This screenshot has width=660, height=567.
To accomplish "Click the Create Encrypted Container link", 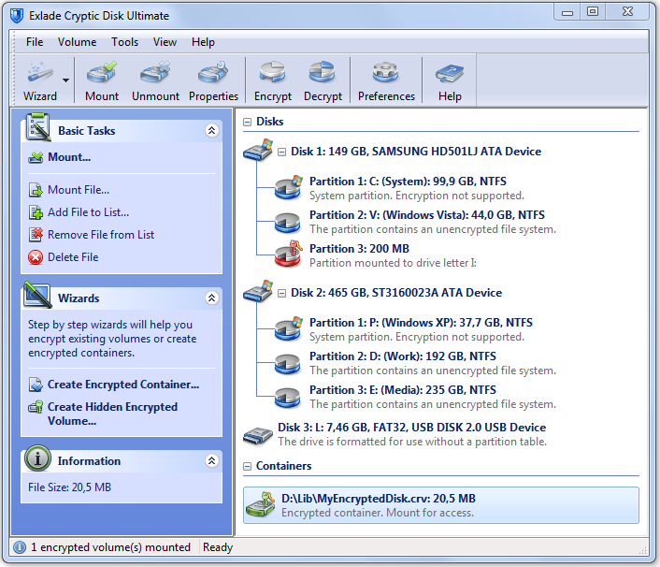I will click(123, 385).
